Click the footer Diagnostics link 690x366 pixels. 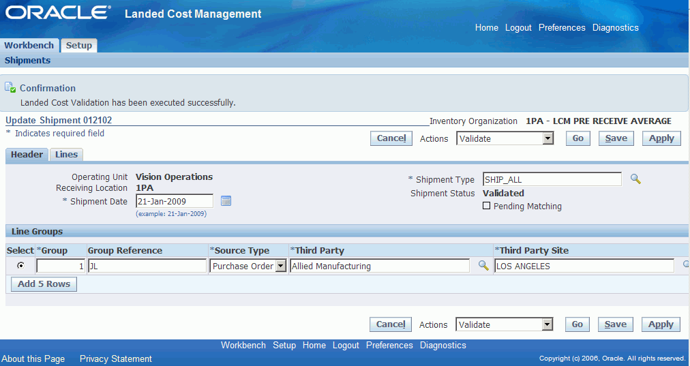point(442,346)
